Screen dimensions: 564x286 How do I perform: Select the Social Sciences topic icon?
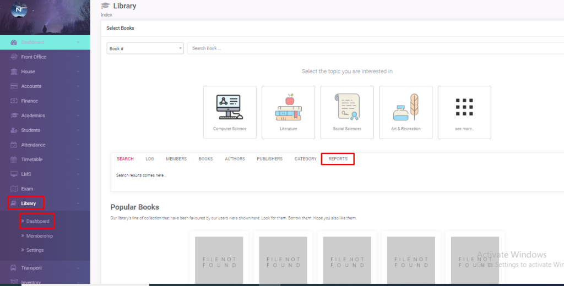346,108
